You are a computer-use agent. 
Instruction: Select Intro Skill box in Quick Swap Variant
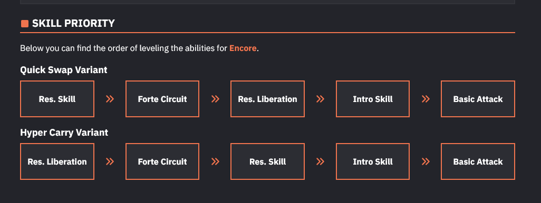click(x=373, y=99)
